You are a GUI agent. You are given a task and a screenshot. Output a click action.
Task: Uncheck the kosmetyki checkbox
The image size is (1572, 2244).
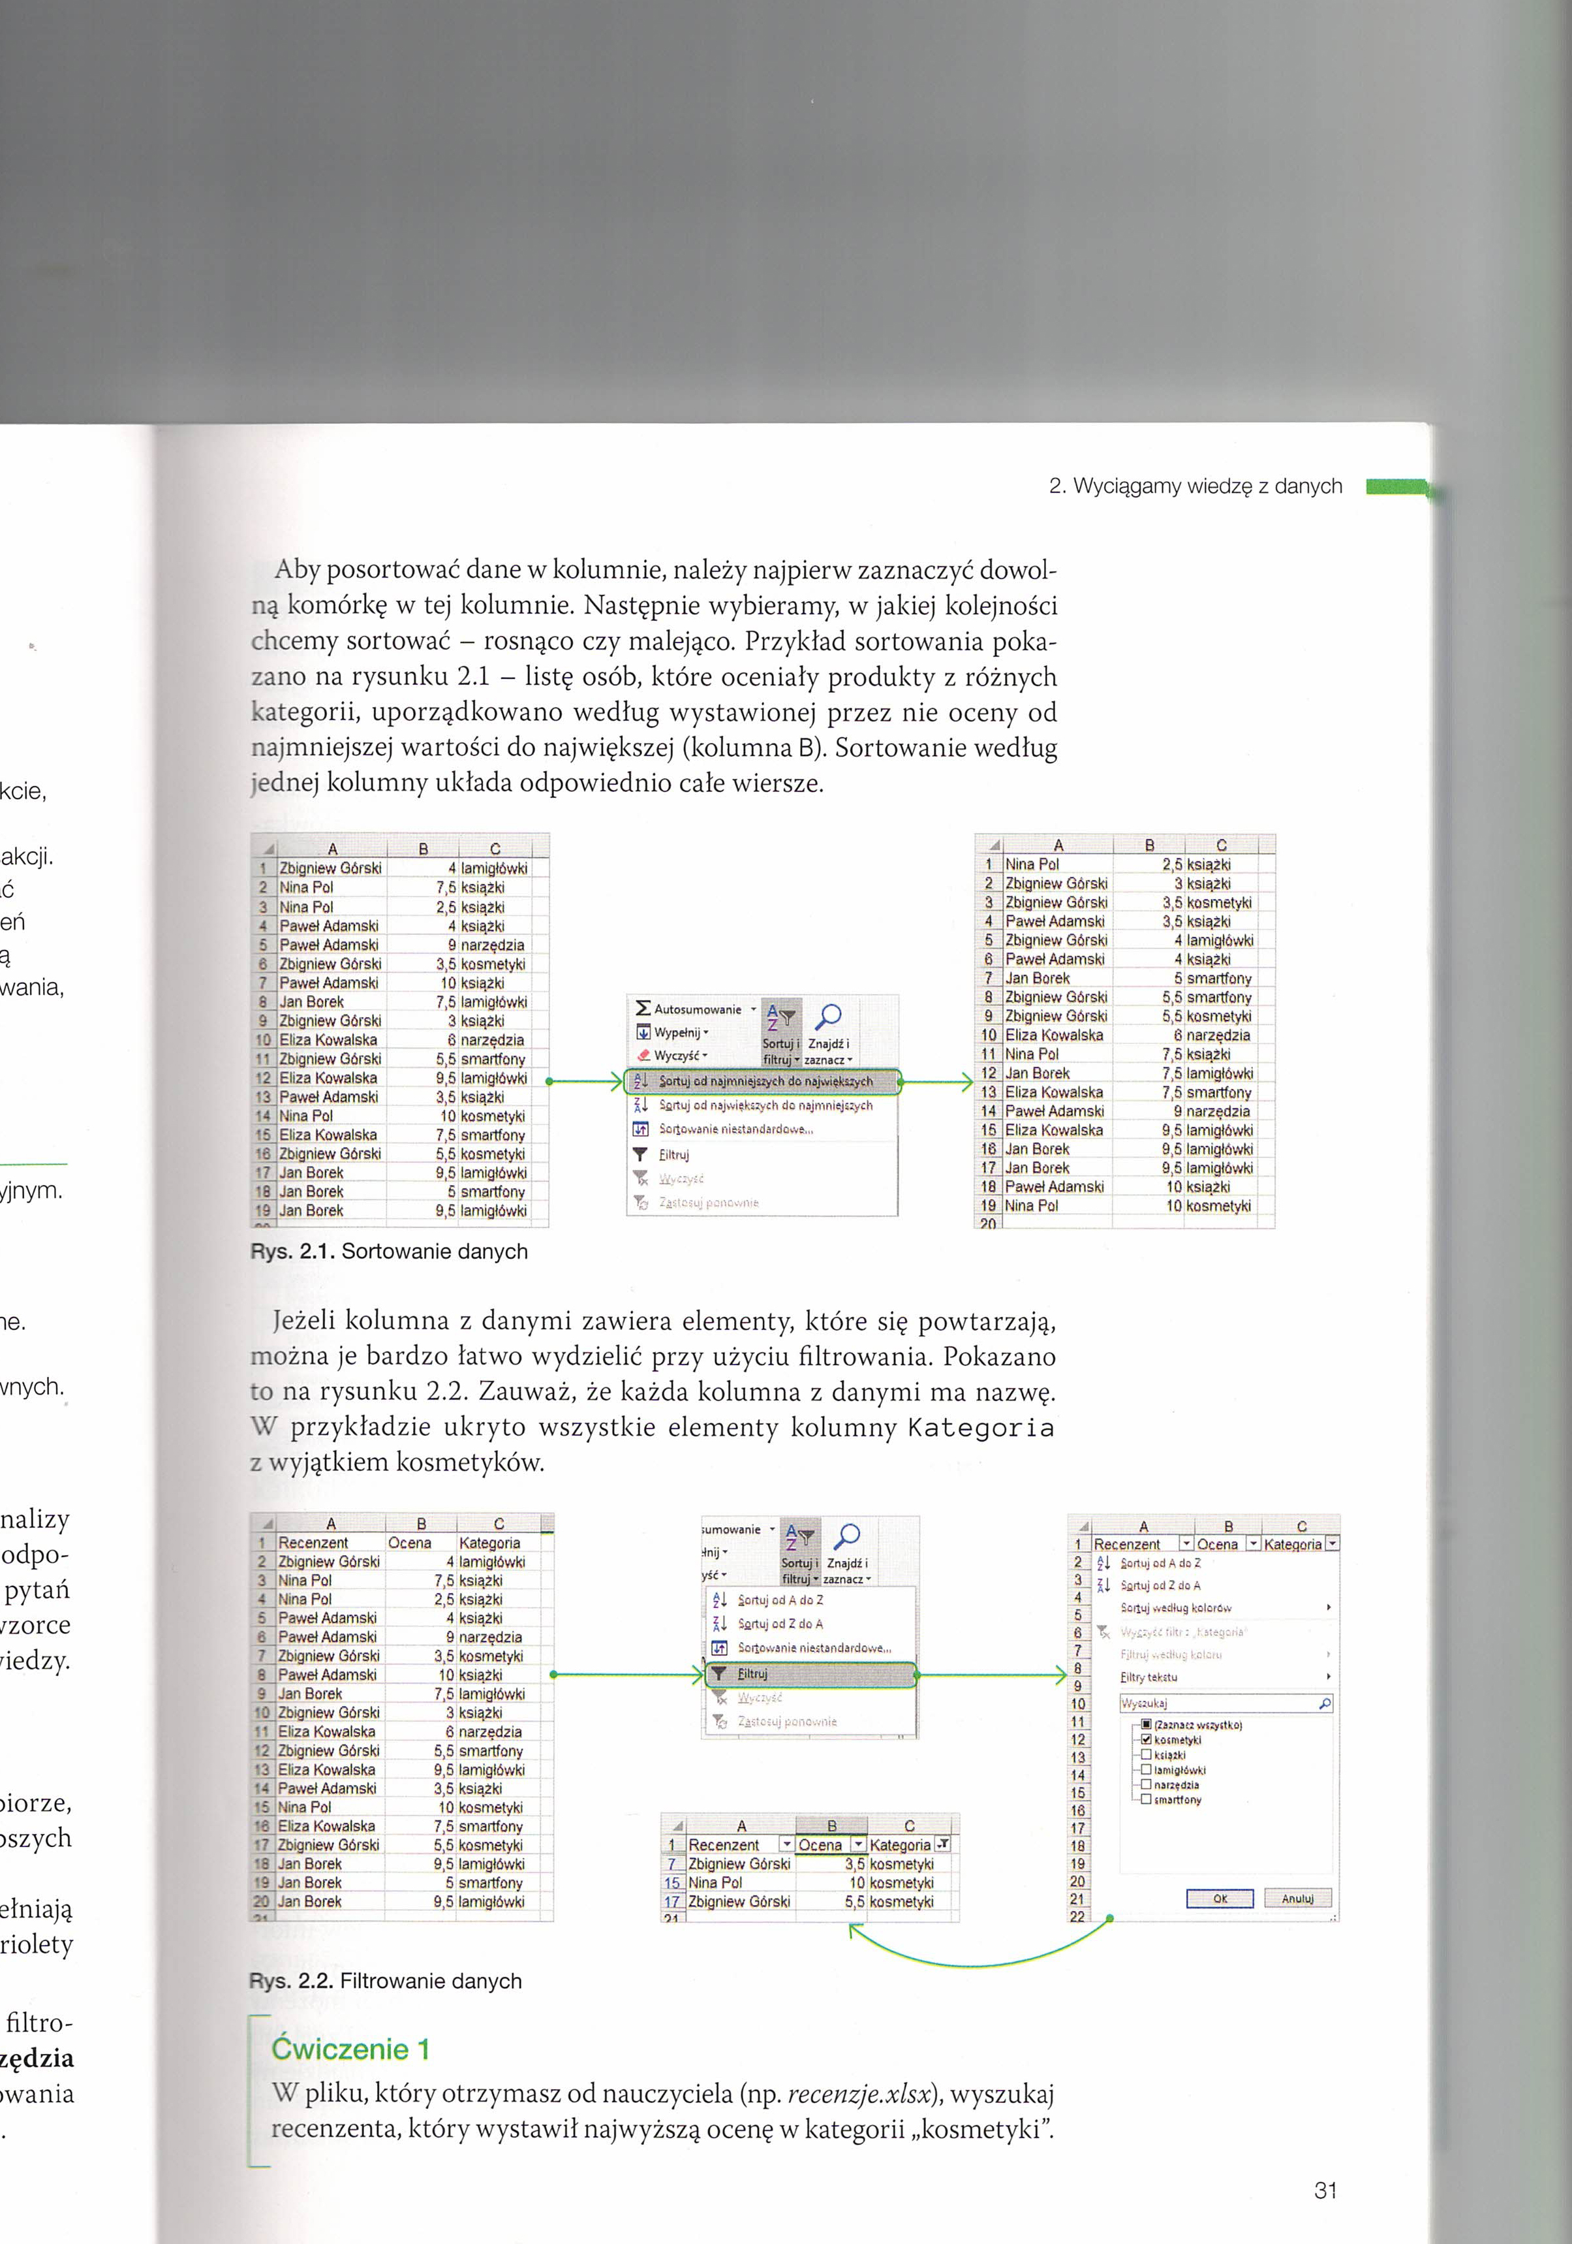tap(1147, 1740)
